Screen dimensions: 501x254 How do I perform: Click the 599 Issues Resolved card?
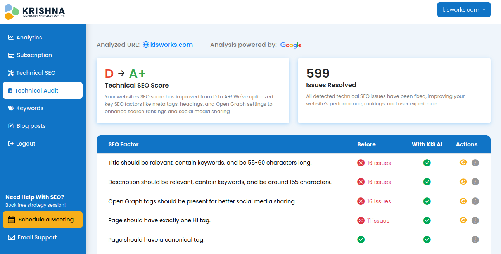[394, 91]
